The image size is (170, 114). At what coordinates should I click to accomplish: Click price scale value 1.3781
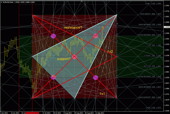pos(167,6)
